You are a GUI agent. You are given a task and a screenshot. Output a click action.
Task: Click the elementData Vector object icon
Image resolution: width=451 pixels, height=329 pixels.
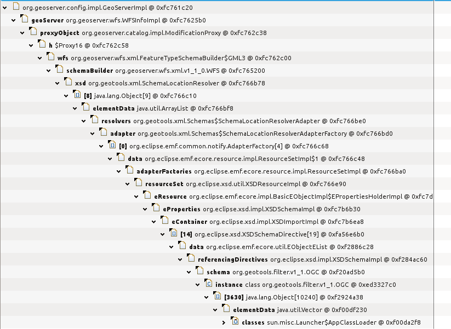(226, 309)
